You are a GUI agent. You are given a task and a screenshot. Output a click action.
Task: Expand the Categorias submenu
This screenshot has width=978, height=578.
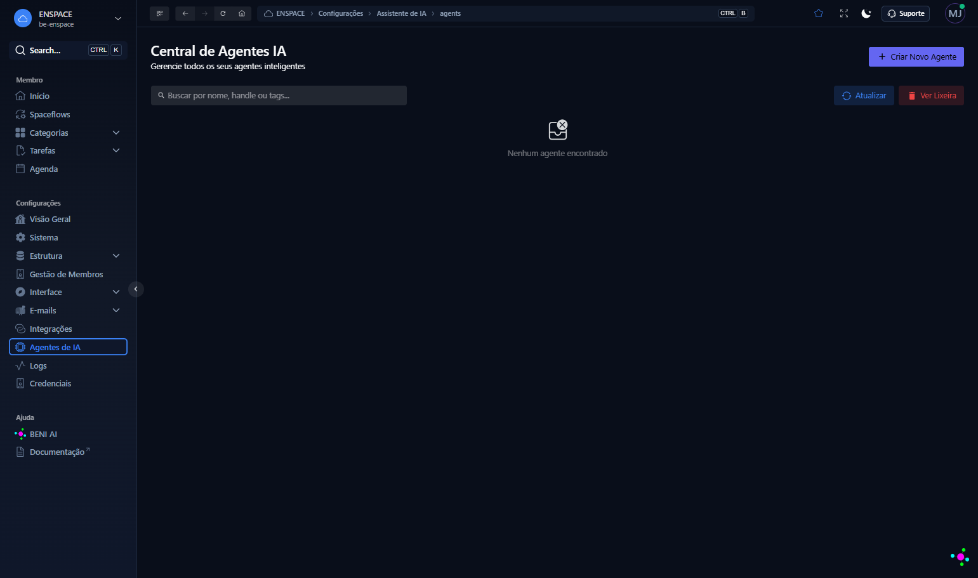coord(116,133)
